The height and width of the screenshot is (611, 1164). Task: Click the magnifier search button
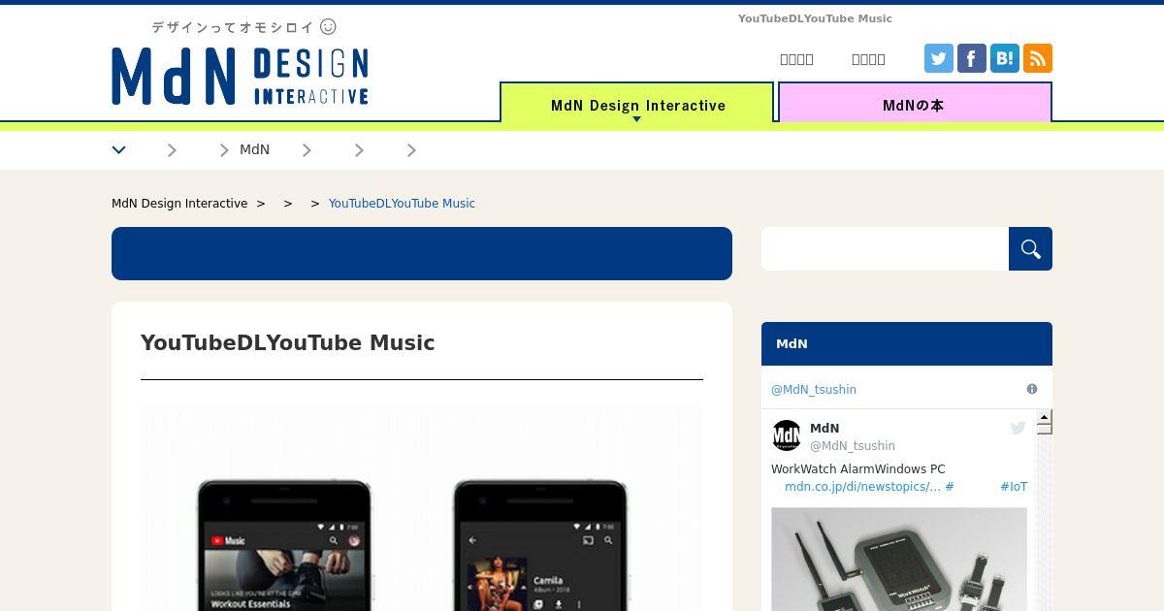coord(1030,249)
